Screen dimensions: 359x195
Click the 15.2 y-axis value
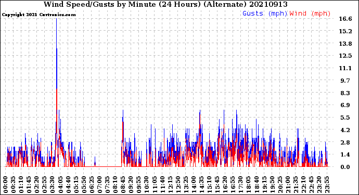[x=345, y=31]
